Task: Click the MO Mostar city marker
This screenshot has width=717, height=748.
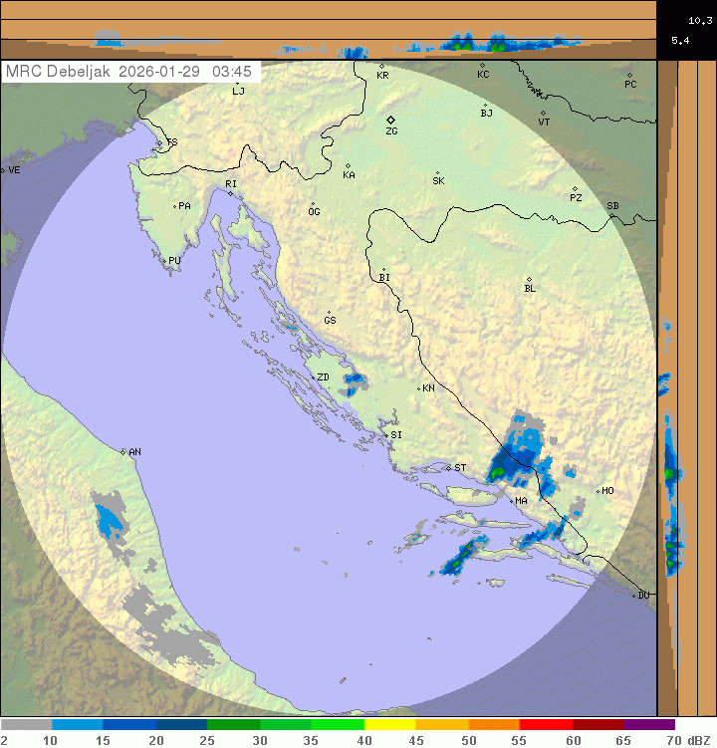Action: [597, 490]
